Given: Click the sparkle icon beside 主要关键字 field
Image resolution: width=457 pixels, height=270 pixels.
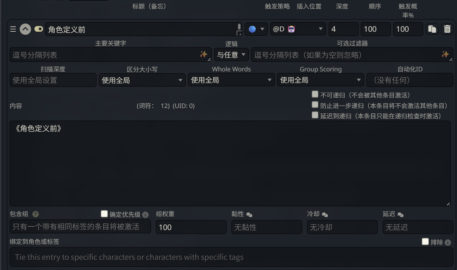Looking at the screenshot, I should [204, 55].
